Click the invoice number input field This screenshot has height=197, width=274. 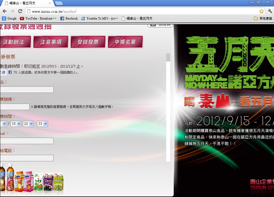tap(15, 107)
